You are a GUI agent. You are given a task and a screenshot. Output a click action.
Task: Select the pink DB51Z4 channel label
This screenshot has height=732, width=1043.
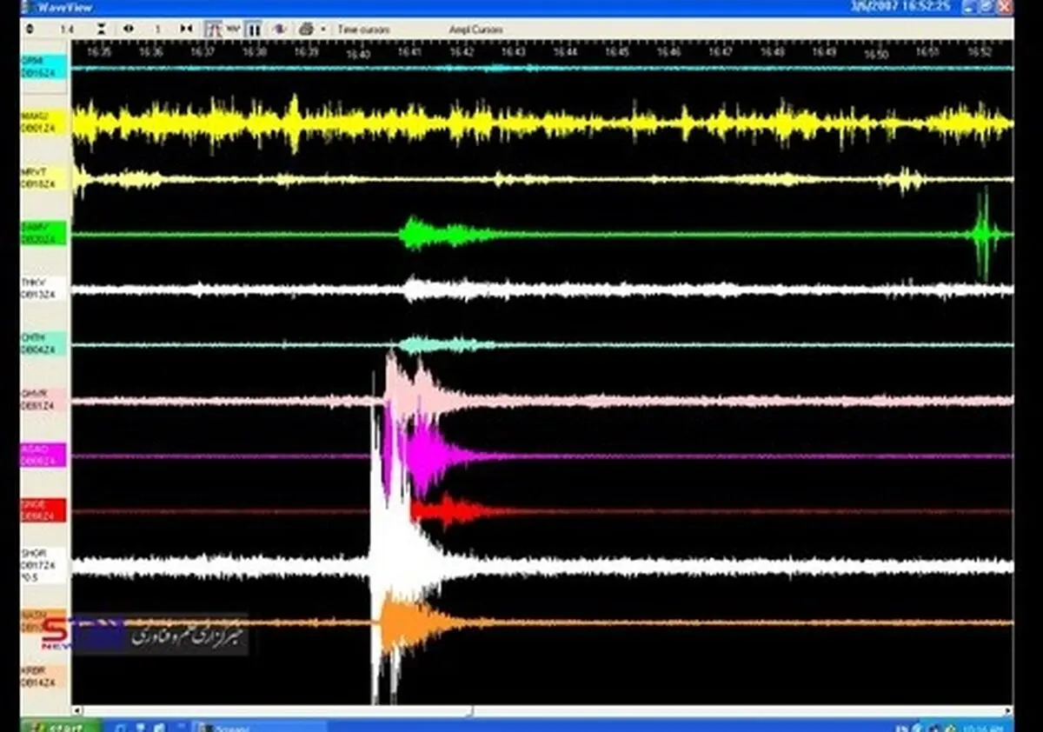pyautogui.click(x=43, y=400)
